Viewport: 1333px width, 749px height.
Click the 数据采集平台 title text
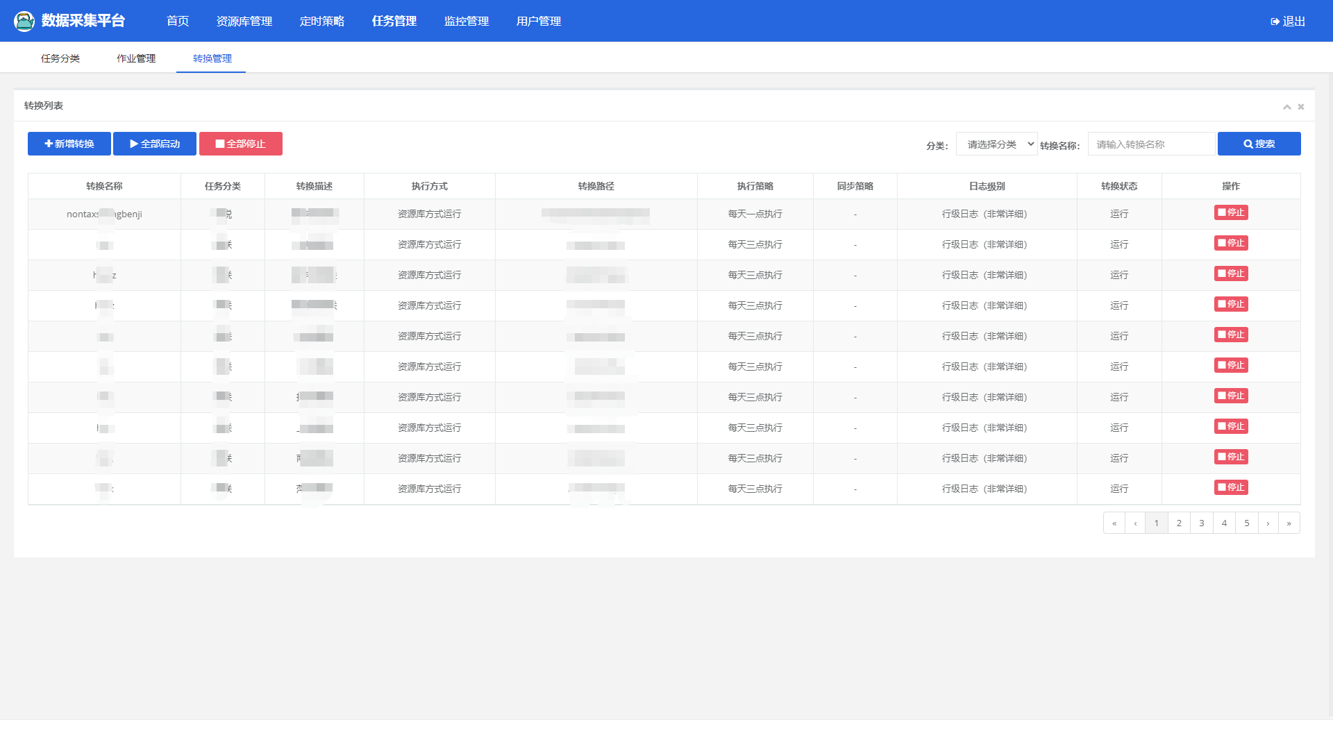pyautogui.click(x=83, y=21)
